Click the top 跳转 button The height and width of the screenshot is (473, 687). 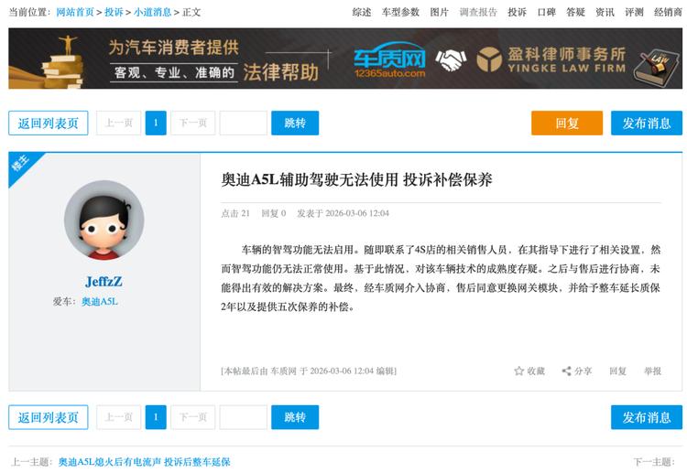295,123
